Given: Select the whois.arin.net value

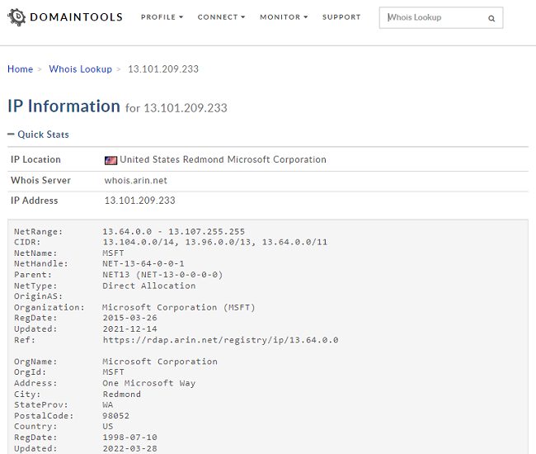Looking at the screenshot, I should [x=136, y=180].
